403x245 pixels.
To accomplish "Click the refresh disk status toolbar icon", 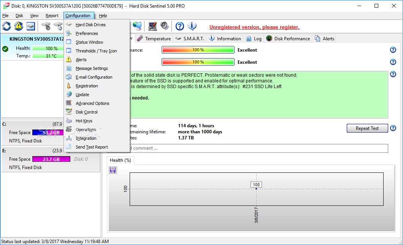I will pos(7,26).
